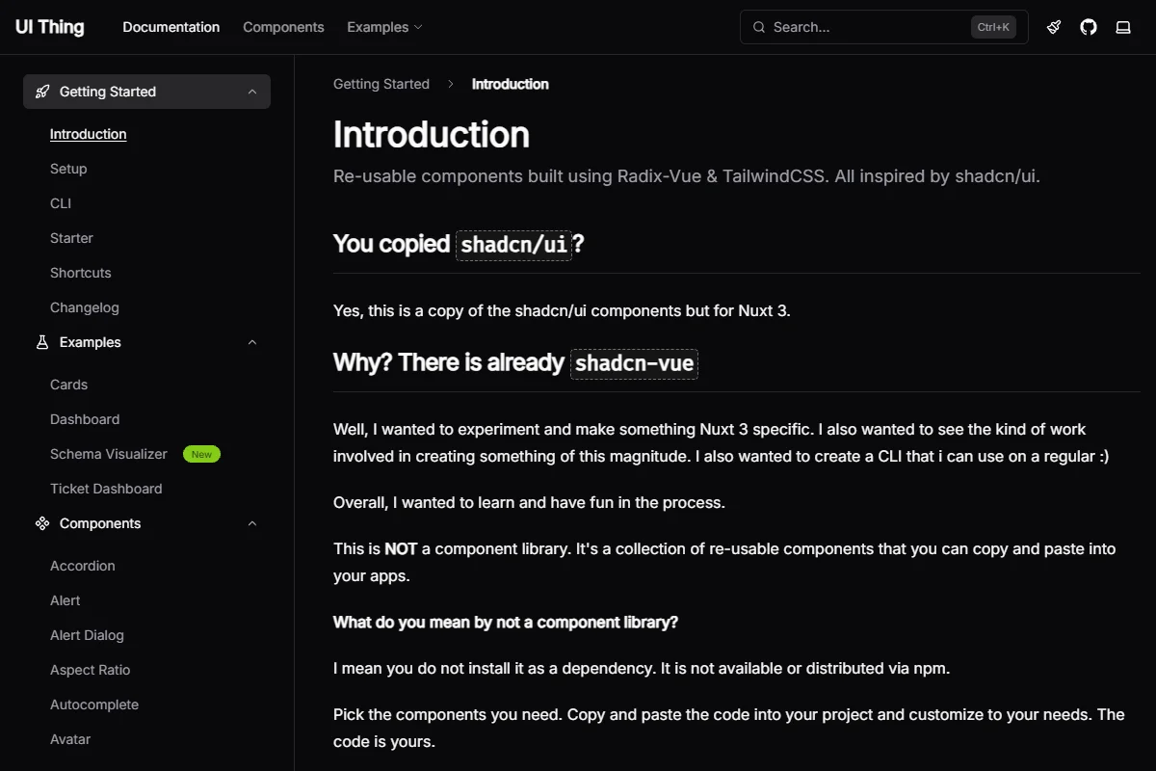Go to Documentation in the top nav

click(171, 27)
